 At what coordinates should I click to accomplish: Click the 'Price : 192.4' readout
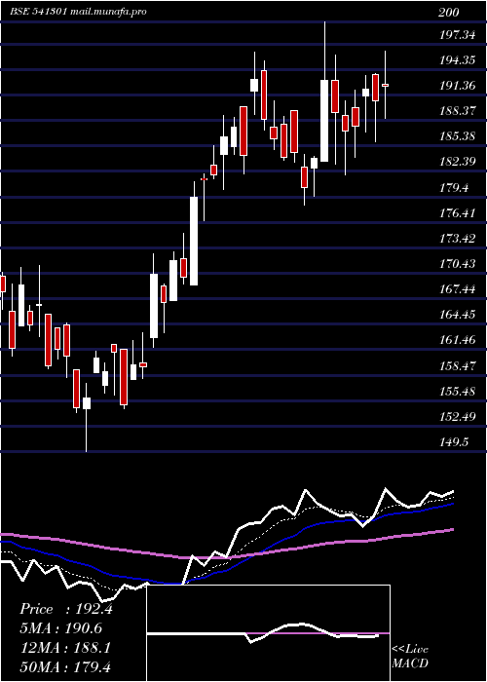66,609
